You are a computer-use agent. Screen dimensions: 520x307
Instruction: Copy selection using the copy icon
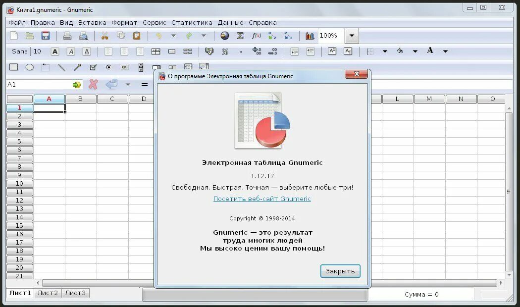pyautogui.click(x=121, y=36)
